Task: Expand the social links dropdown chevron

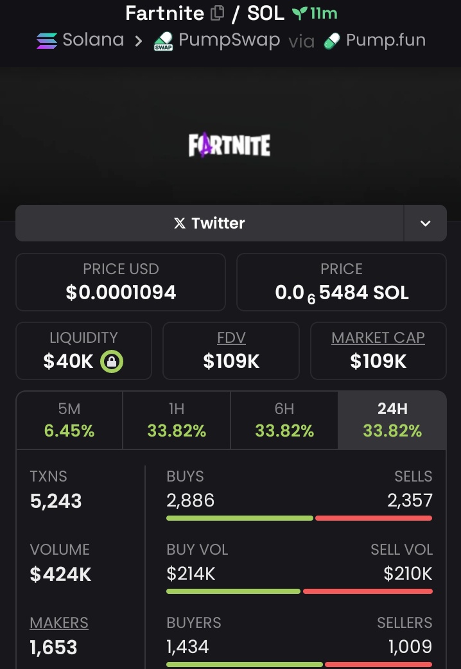Action: click(x=425, y=223)
